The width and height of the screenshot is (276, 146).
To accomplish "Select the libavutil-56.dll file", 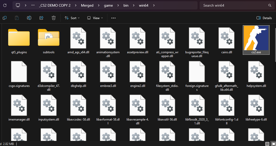I will (x=167, y=109).
